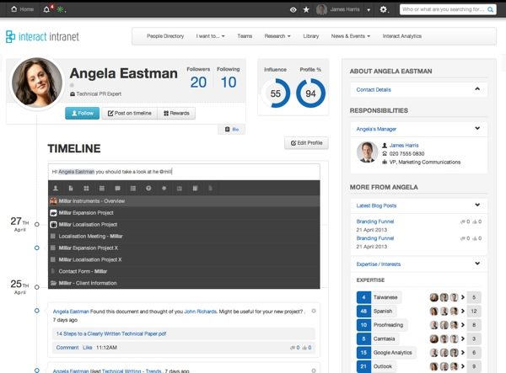This screenshot has width=506, height=373.
Task: Open the Research dropdown menu
Action: (277, 36)
